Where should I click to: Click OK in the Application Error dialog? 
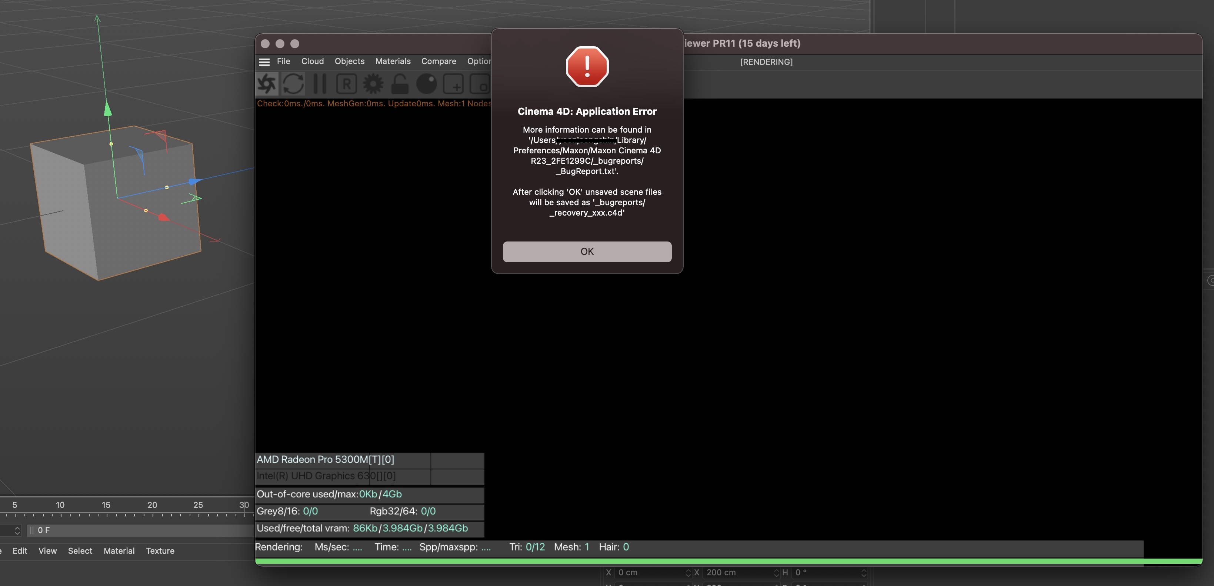tap(587, 251)
